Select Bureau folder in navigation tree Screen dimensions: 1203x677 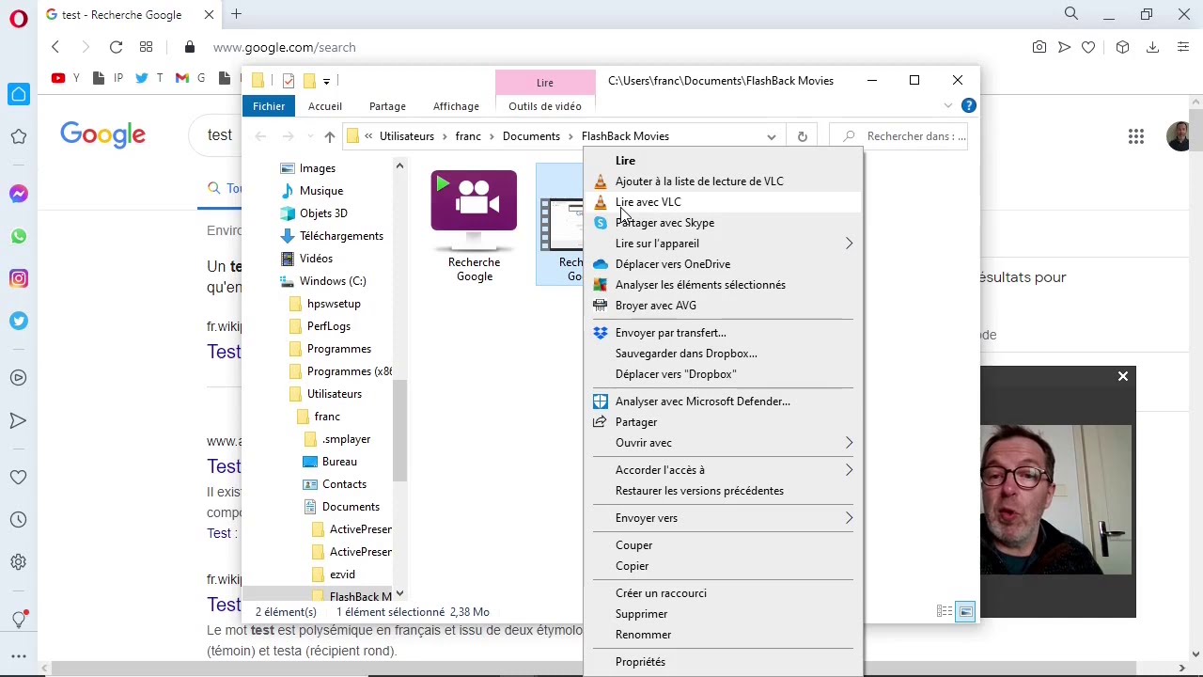pos(330,462)
